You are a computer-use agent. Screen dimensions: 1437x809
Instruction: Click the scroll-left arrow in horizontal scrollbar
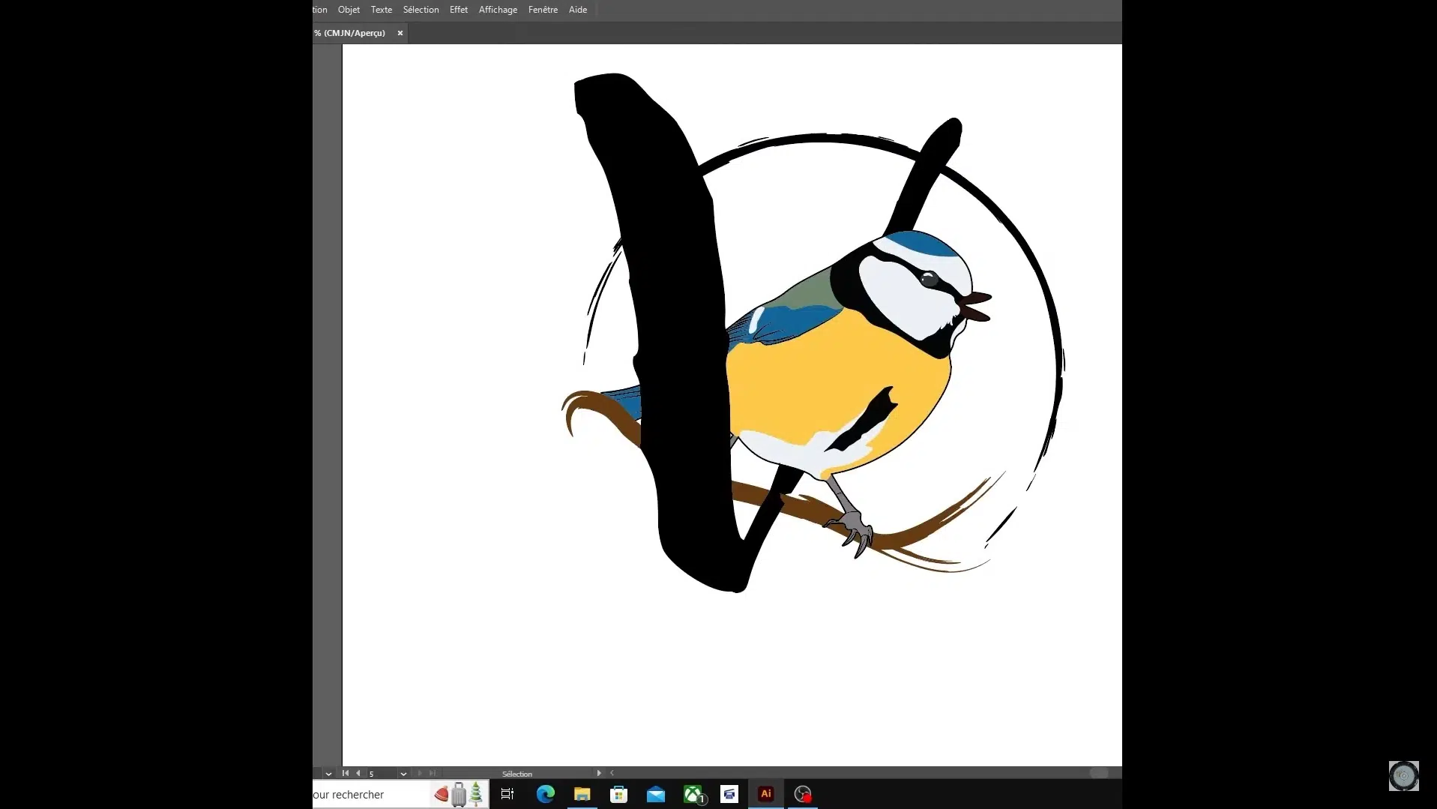pos(612,773)
